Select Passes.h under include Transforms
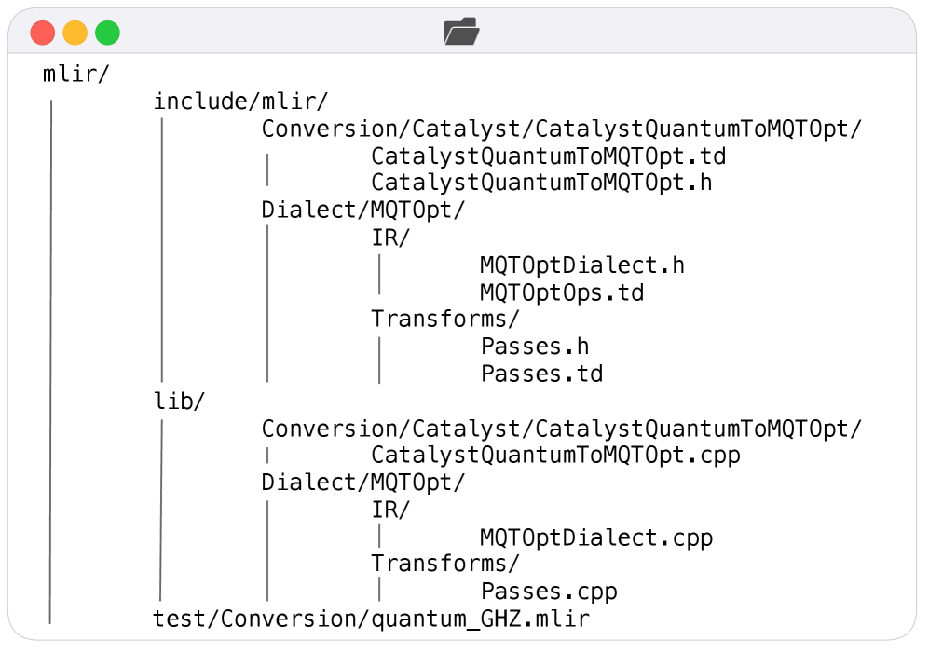Screen dimensions: 929x653 tap(535, 347)
